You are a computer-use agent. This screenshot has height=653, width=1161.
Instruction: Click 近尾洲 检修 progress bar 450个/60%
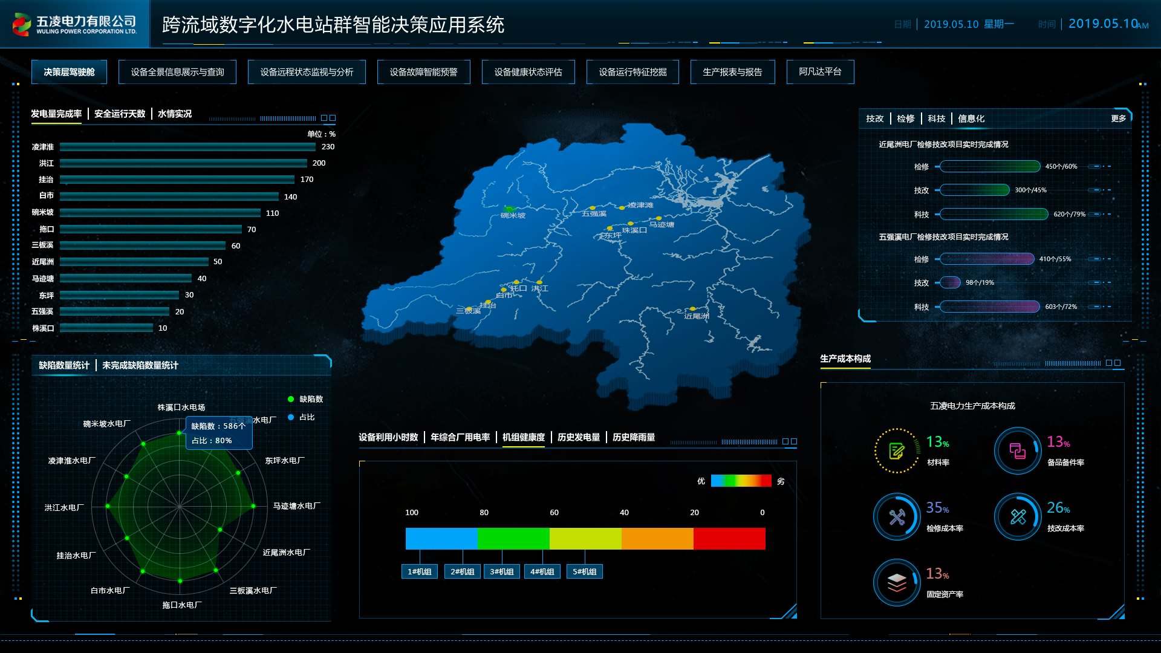990,166
